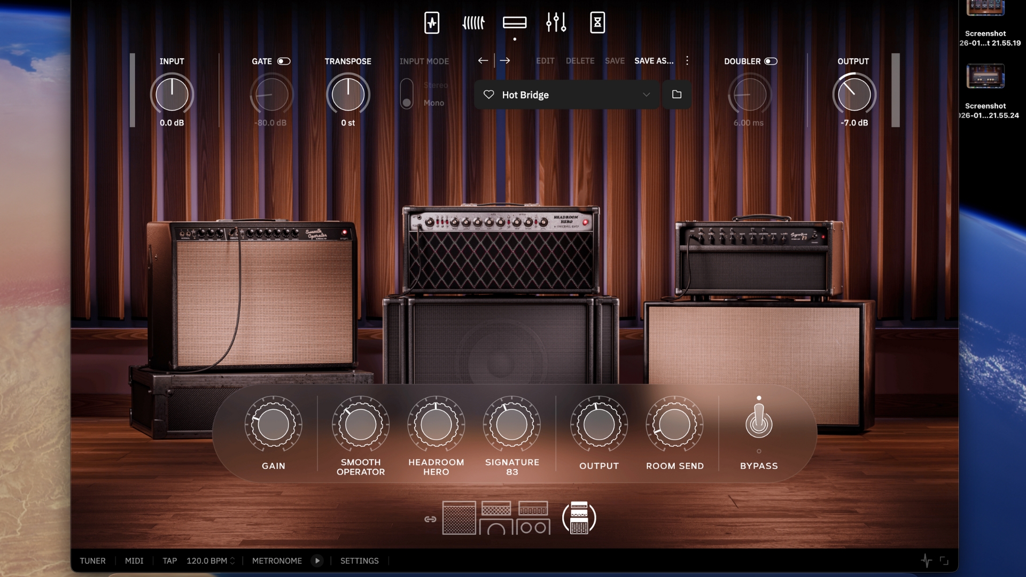Open the overflow menu next to SAVE AS
1026x577 pixels.
(687, 61)
